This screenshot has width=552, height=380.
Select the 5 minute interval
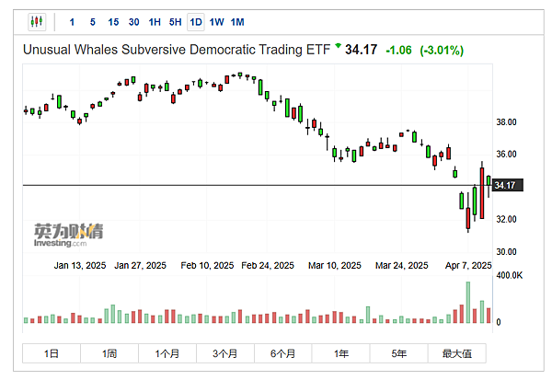pos(93,22)
